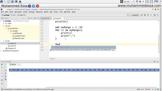
Task: Run LoopsKt with the green toolbar arrow
Action: 142,15
